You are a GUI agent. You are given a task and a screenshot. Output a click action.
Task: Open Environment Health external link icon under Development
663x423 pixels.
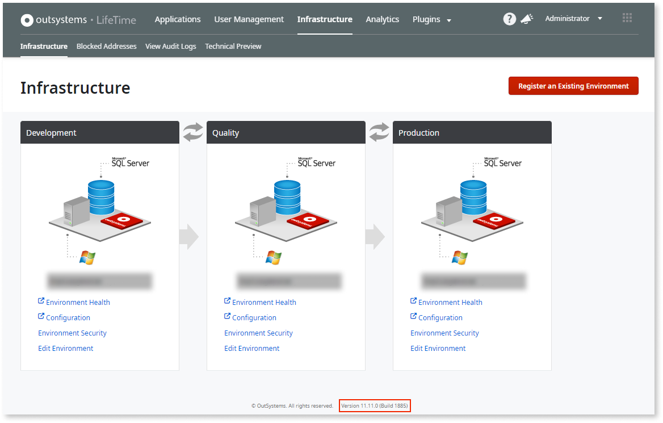click(40, 301)
